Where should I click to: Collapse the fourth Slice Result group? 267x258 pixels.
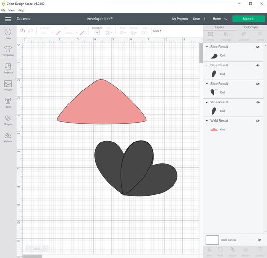207,103
